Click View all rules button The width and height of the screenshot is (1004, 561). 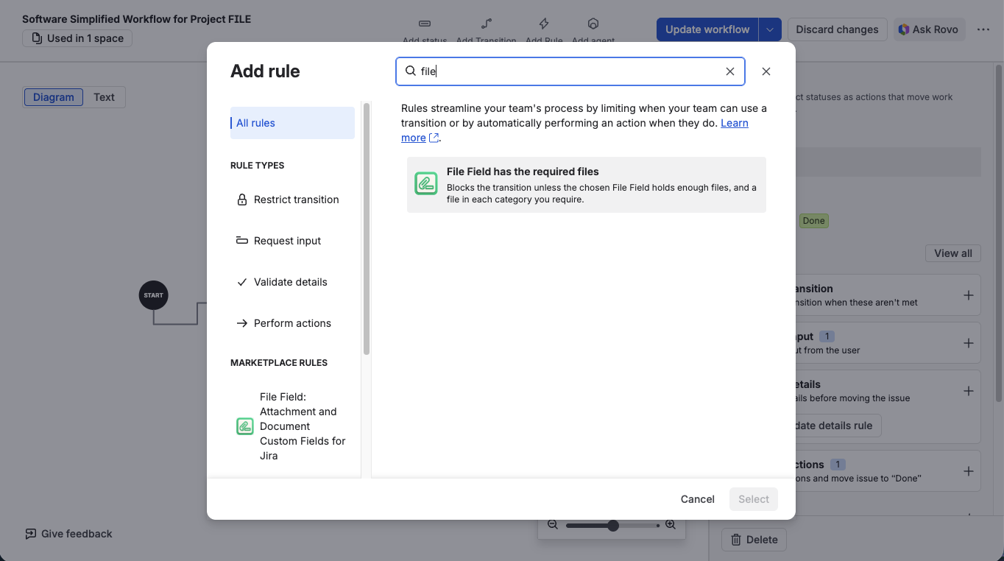(x=953, y=253)
